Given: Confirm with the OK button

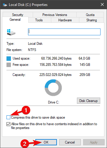Looking at the screenshot, I should tap(46, 142).
